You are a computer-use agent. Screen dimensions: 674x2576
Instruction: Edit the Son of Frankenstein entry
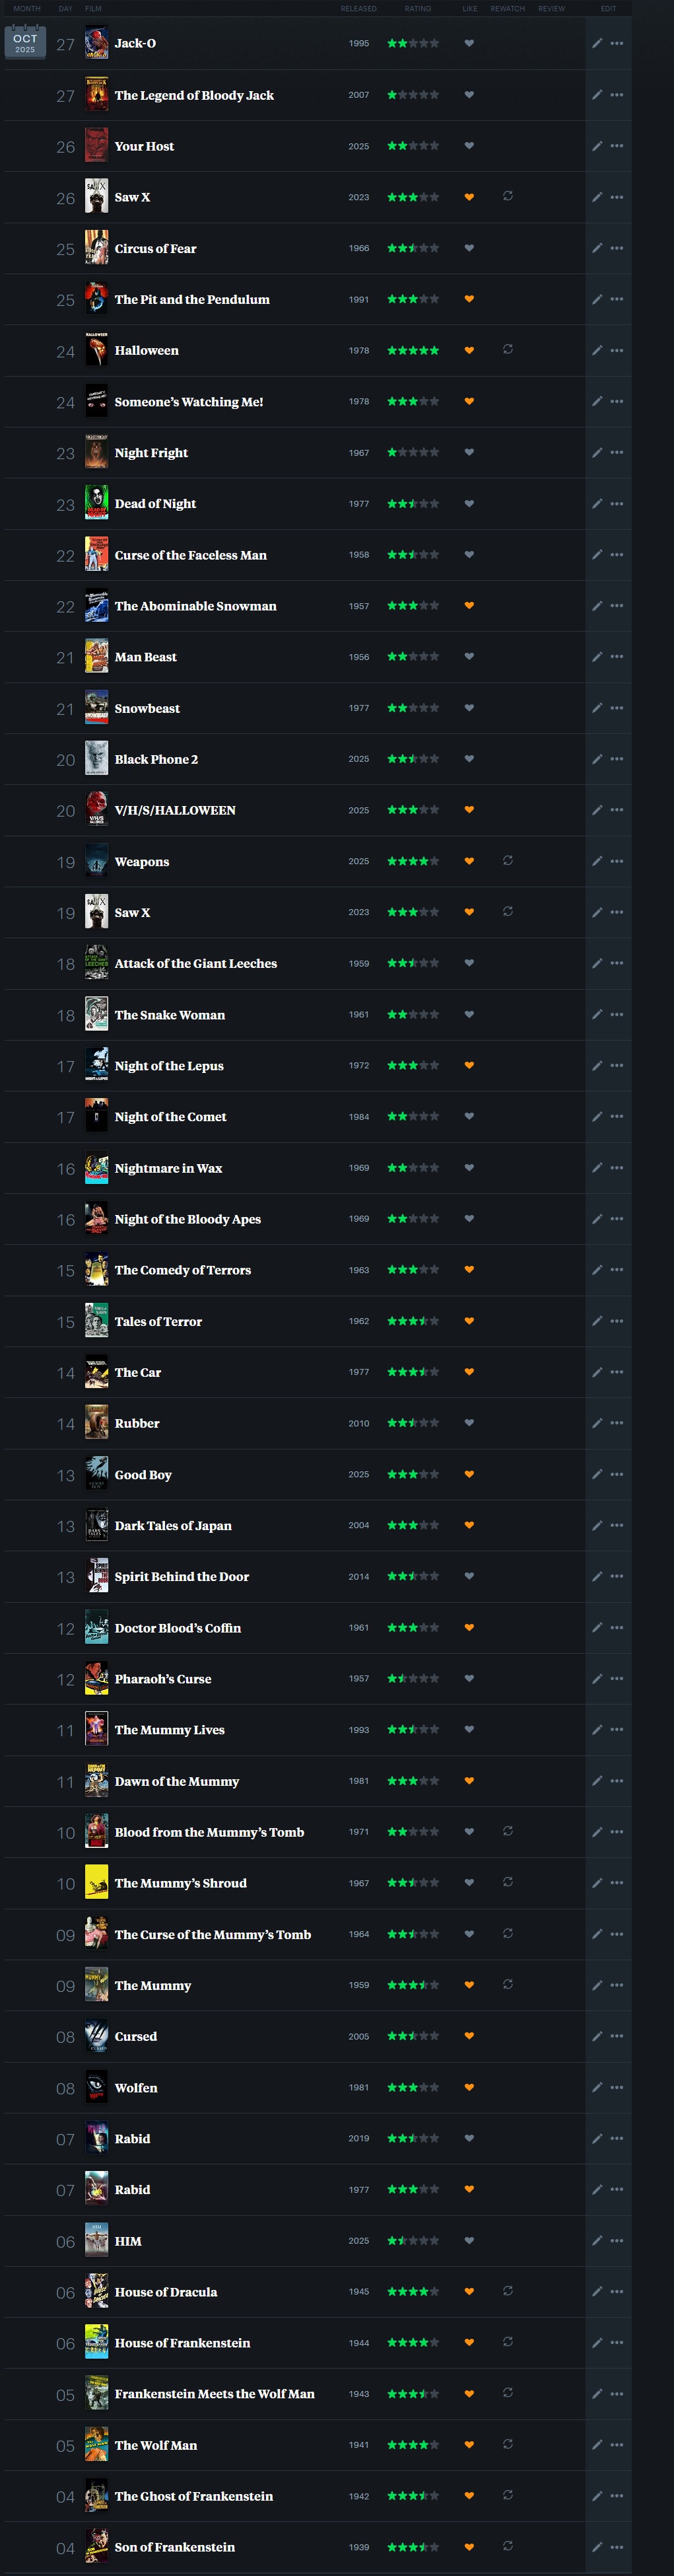pos(597,2547)
